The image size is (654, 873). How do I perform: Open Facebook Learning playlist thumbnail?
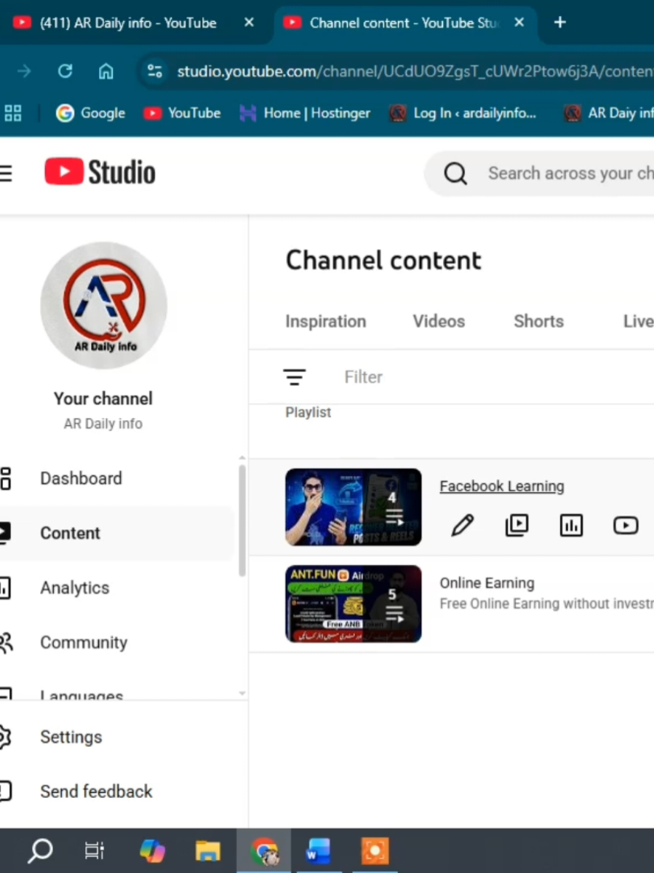click(353, 507)
